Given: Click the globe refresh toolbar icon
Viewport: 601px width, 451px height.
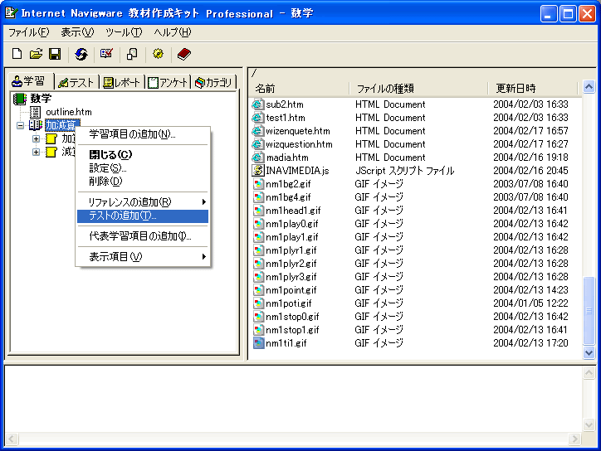Looking at the screenshot, I should [x=81, y=54].
